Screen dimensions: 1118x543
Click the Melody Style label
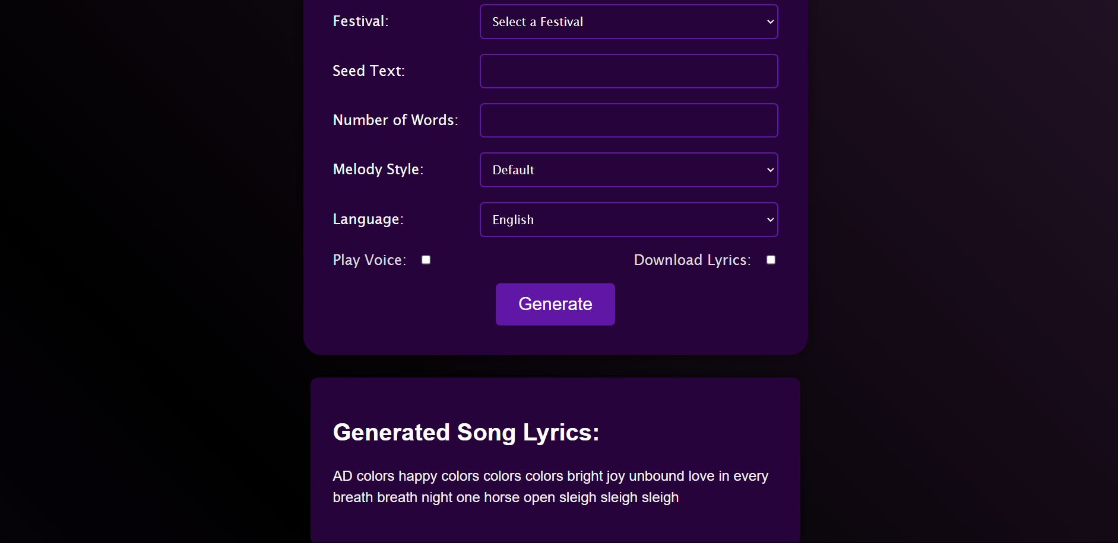point(378,170)
